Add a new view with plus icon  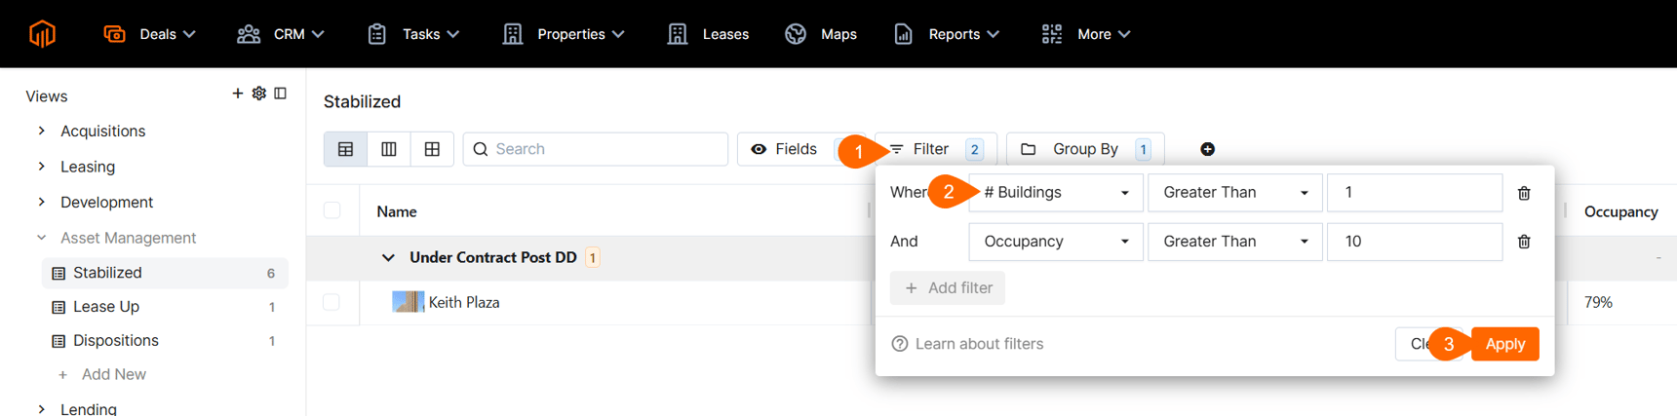(x=237, y=94)
